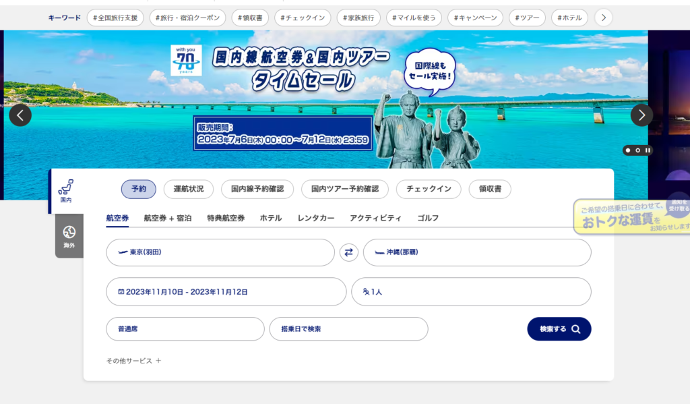Switch to the 航空券 tab
This screenshot has height=404, width=690.
pos(117,218)
